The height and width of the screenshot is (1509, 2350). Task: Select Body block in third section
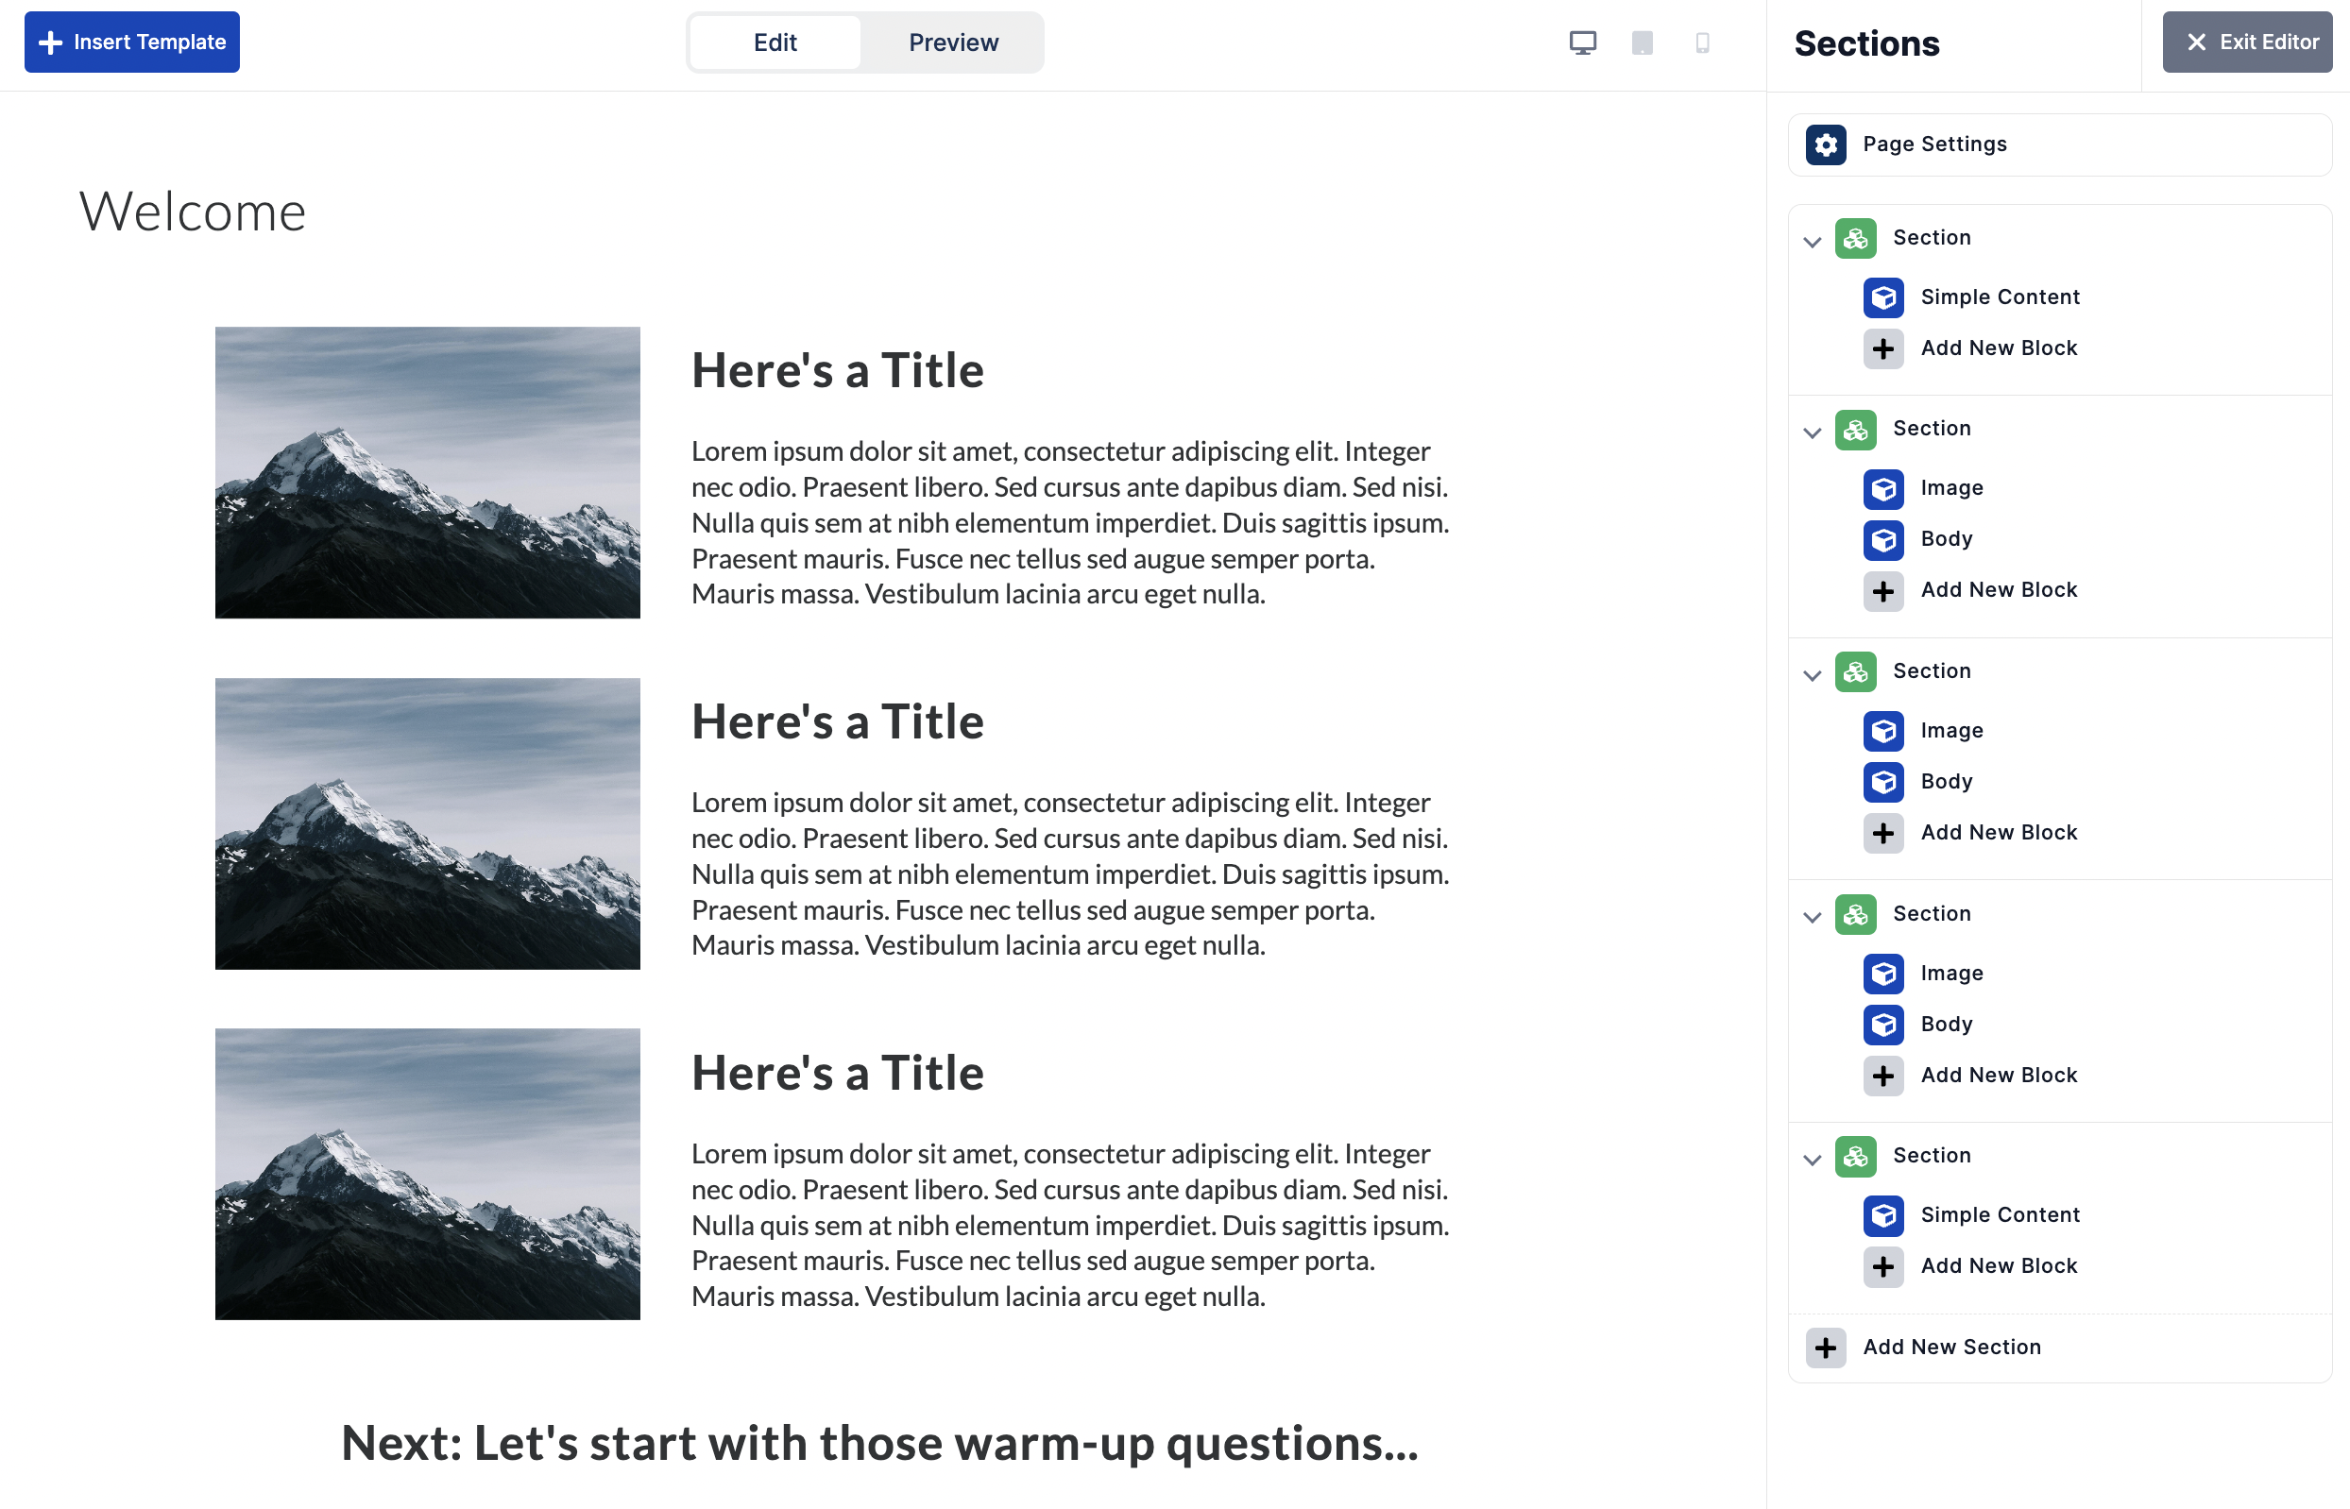(x=1945, y=781)
